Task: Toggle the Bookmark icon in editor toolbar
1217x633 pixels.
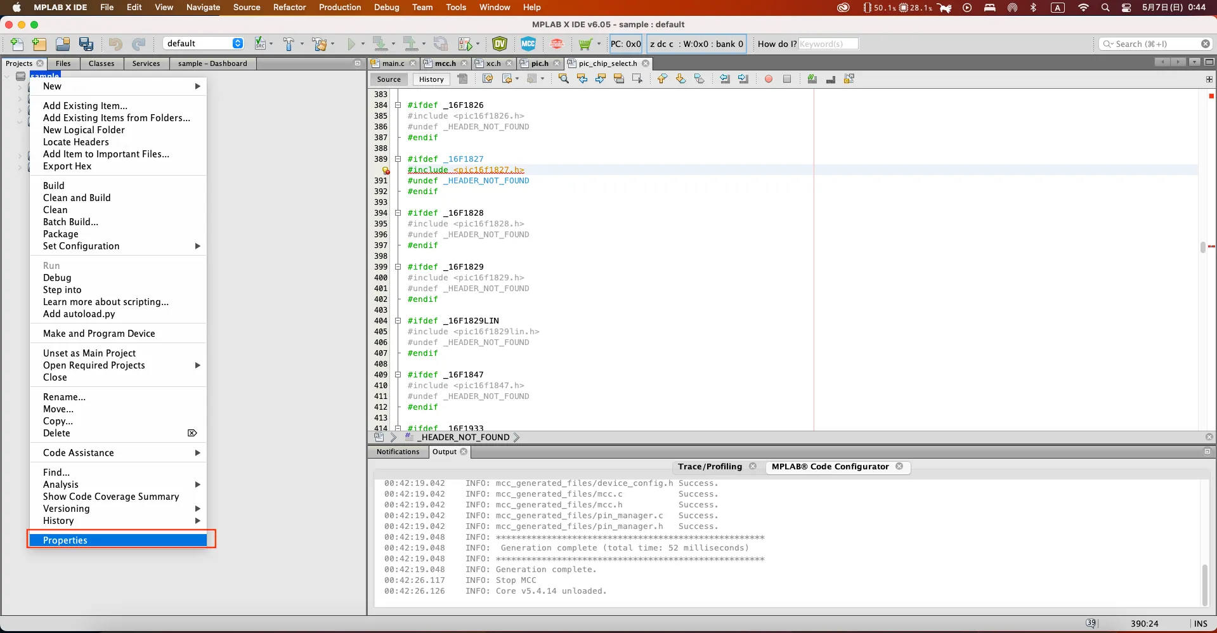Action: pos(699,79)
